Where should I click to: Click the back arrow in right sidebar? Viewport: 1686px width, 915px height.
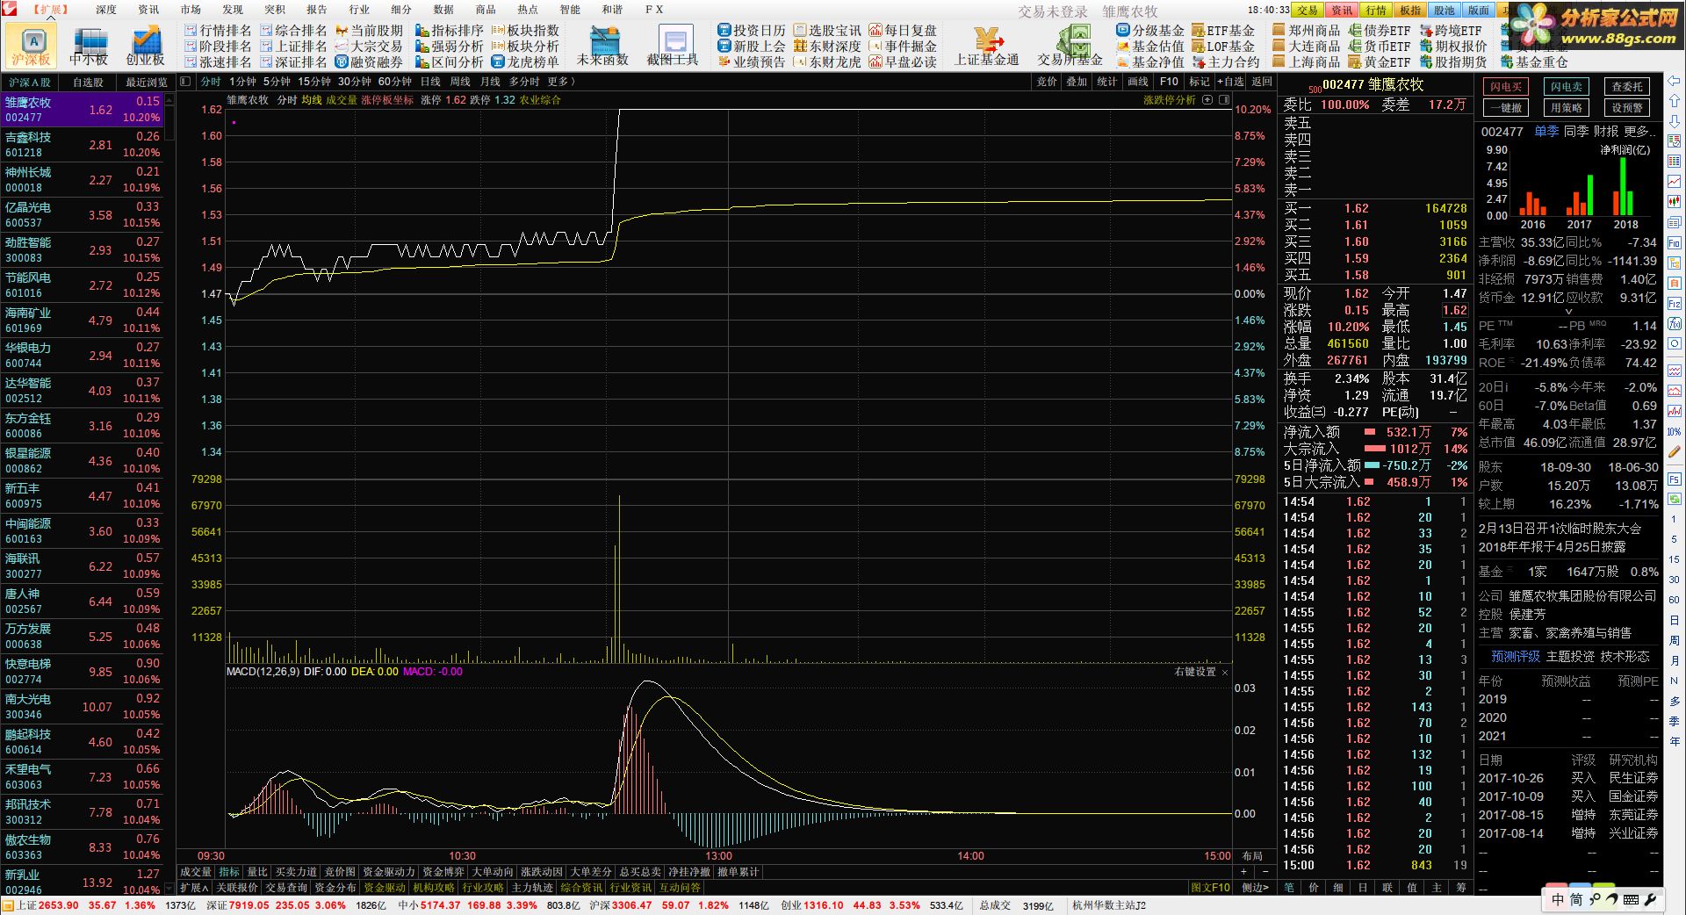(x=1675, y=81)
